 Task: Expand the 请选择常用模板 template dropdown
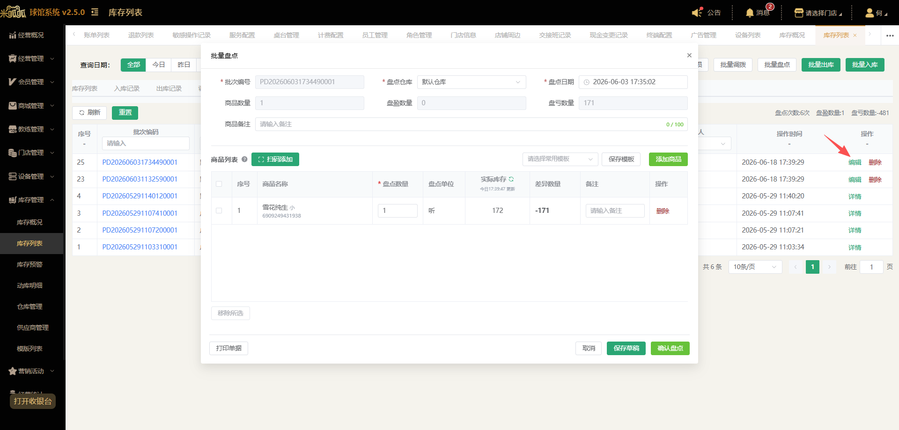point(560,159)
